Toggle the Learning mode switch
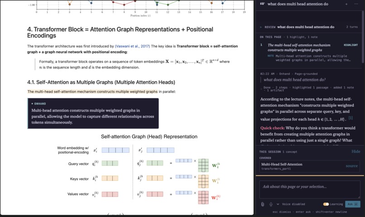Screen dimensions: 365x217 click(326, 204)
